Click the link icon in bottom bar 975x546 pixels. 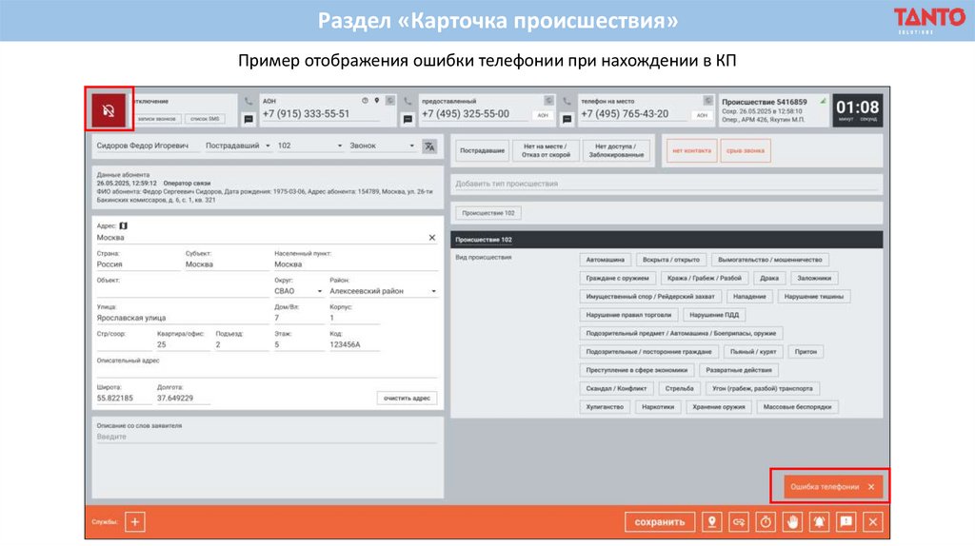point(739,522)
